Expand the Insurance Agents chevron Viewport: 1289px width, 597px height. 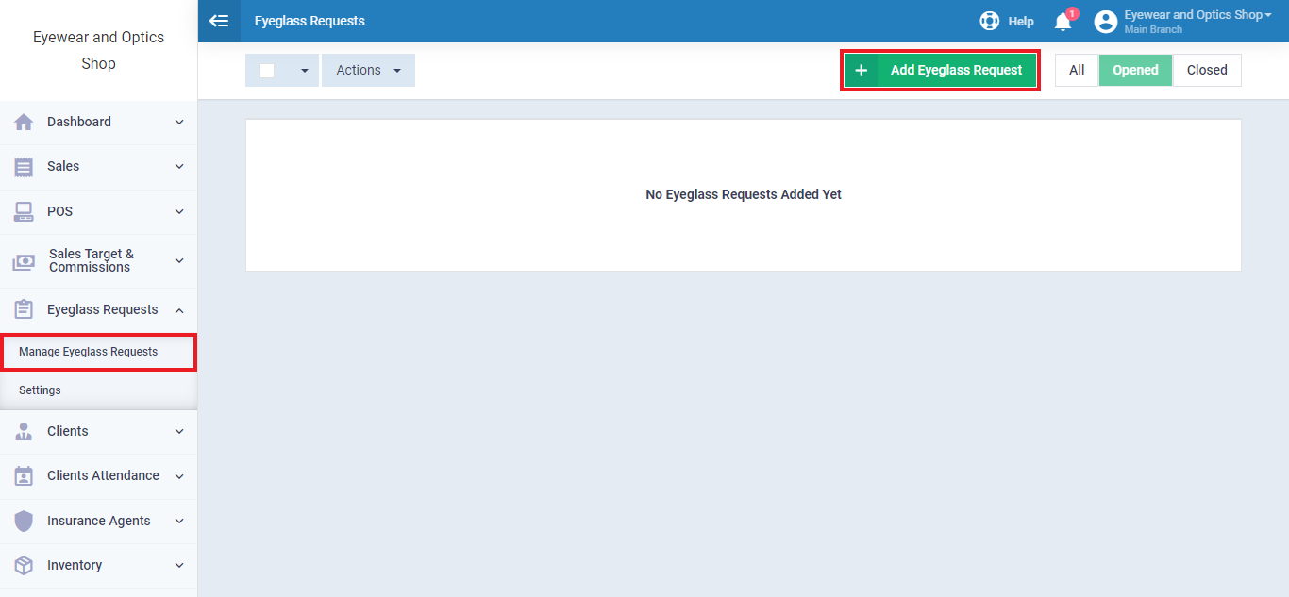179,521
